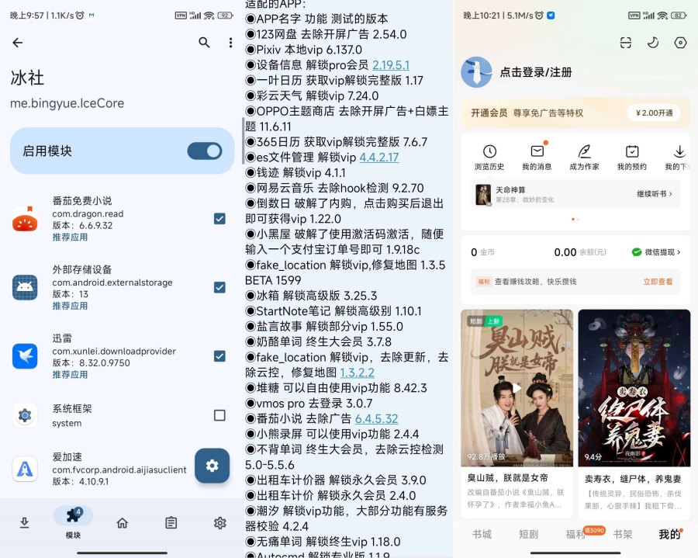
Task: Tap the QR scan icon in the reader app
Action: click(x=626, y=44)
